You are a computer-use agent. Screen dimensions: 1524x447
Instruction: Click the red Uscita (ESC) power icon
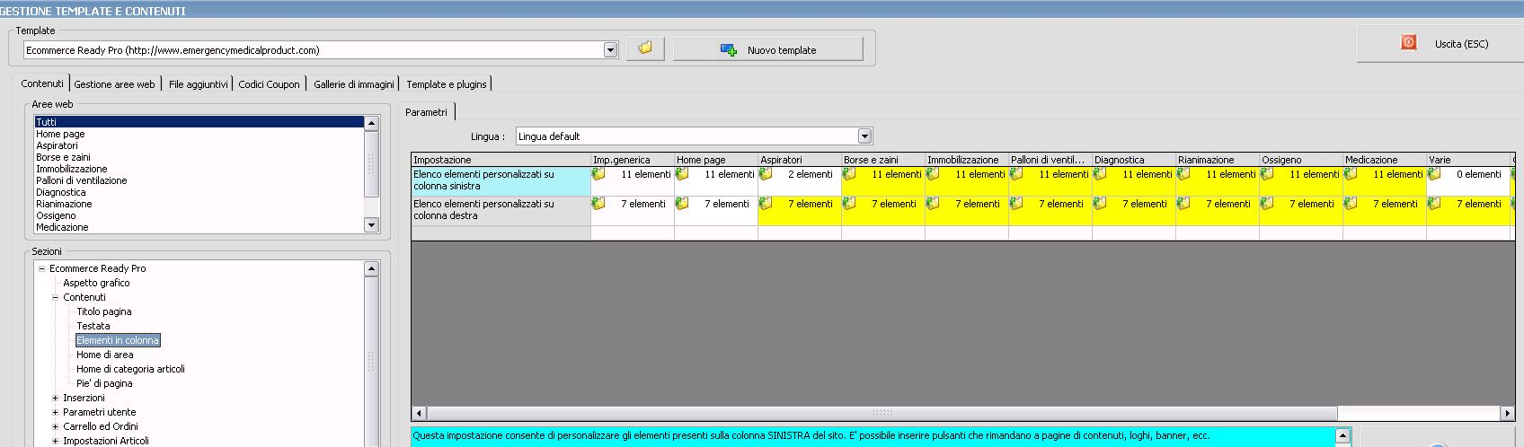(1408, 43)
